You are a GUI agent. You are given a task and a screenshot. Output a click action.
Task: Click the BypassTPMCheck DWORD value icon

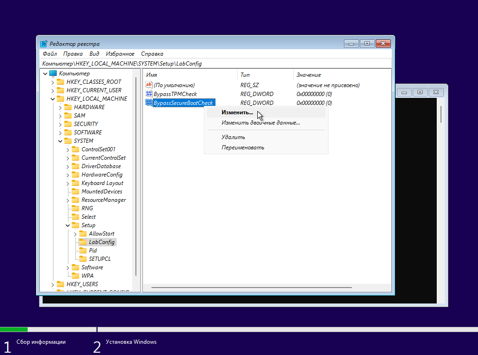[x=149, y=94]
